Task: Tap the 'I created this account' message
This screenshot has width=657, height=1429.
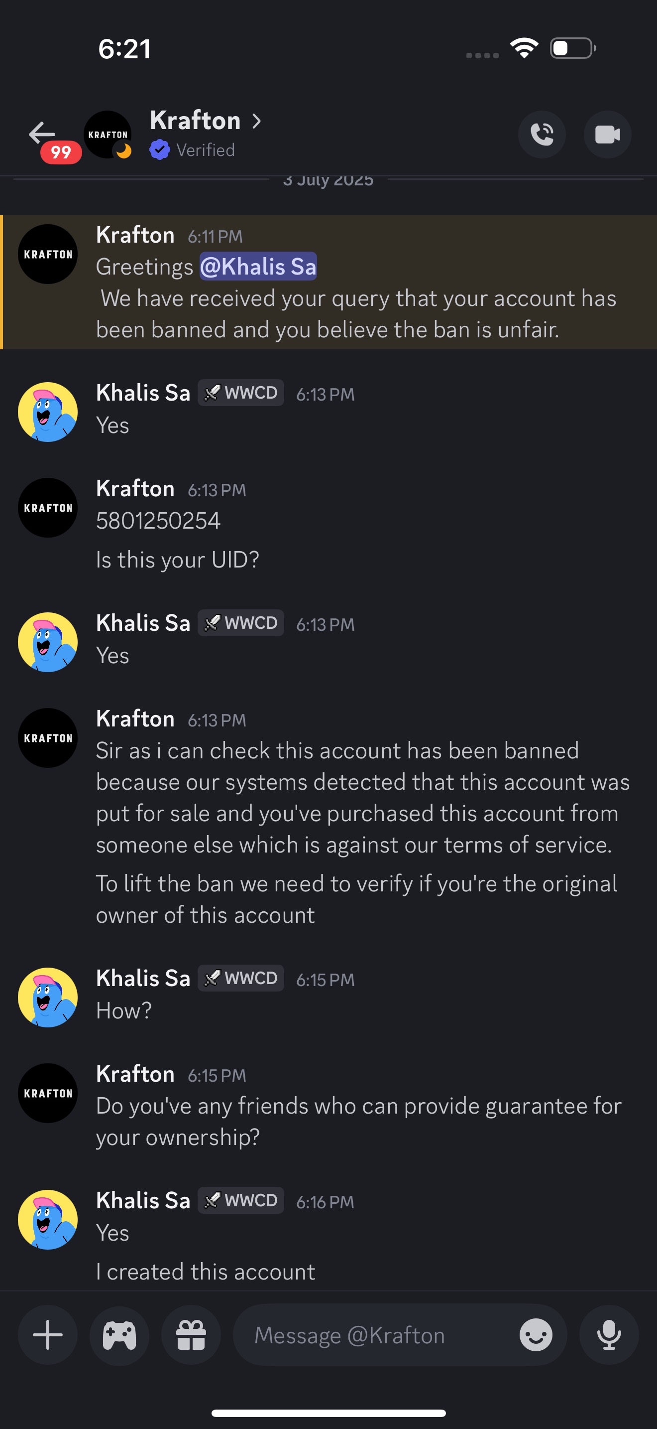Action: point(206,1272)
